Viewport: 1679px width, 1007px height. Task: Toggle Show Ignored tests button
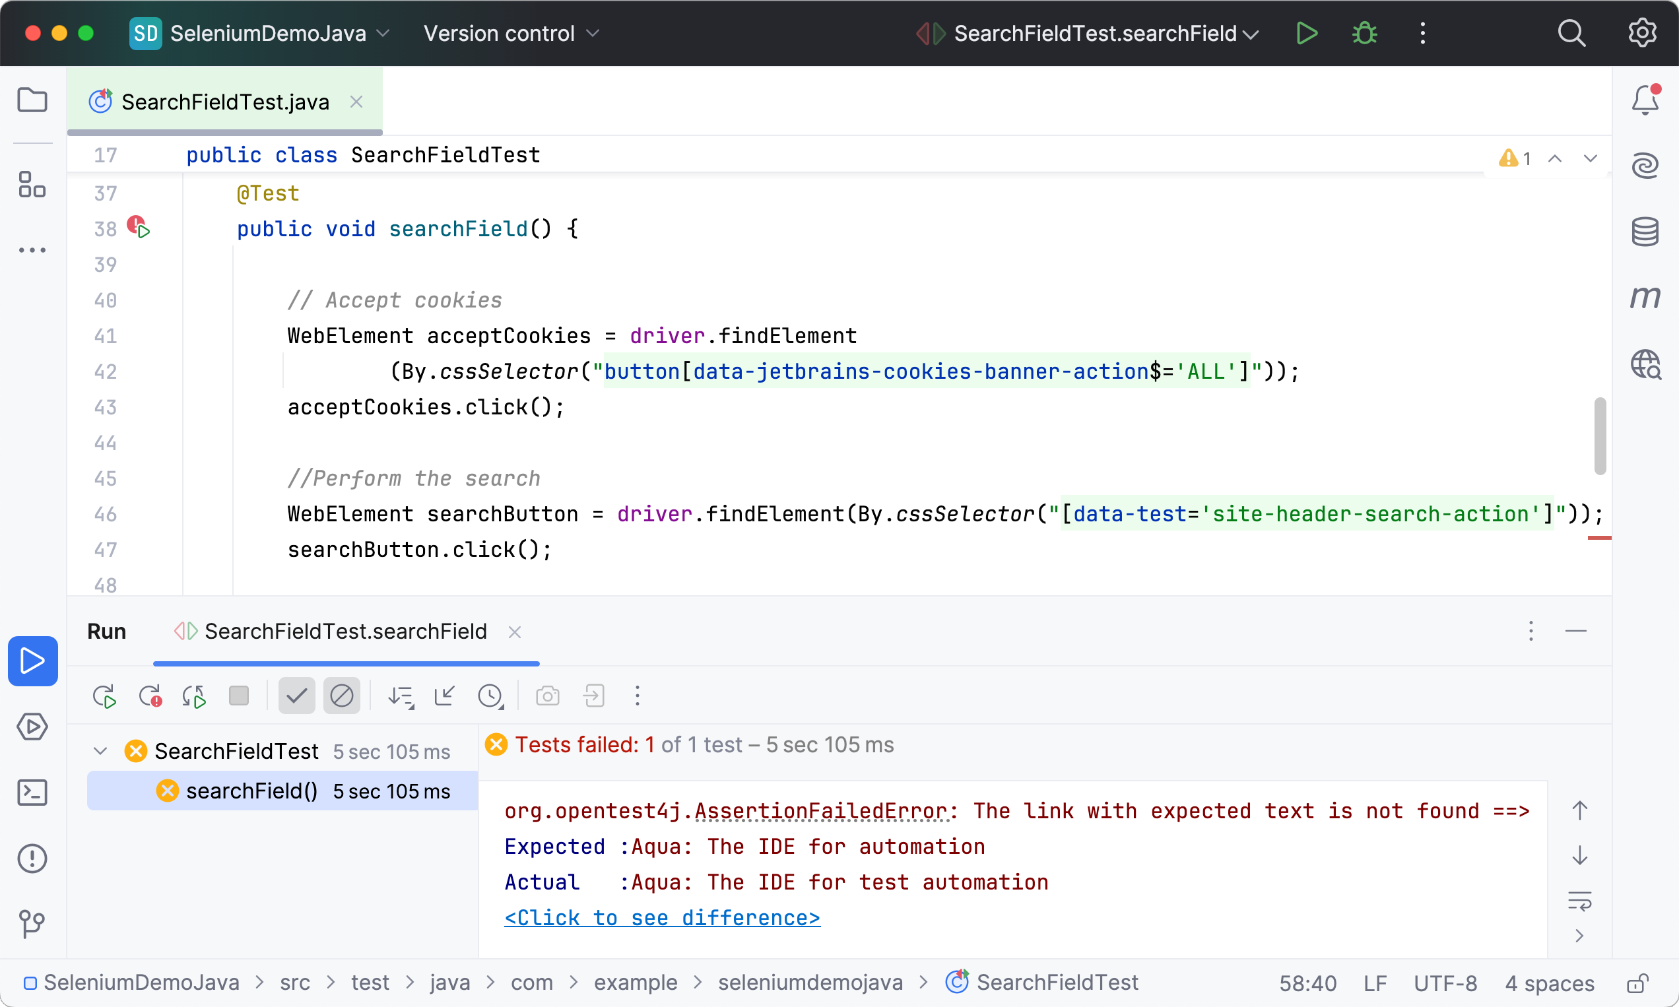pyautogui.click(x=341, y=696)
